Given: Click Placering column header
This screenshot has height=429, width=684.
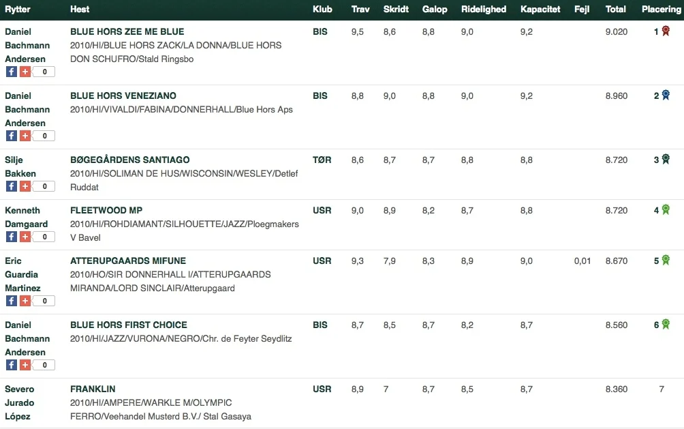Looking at the screenshot, I should pyautogui.click(x=662, y=9).
